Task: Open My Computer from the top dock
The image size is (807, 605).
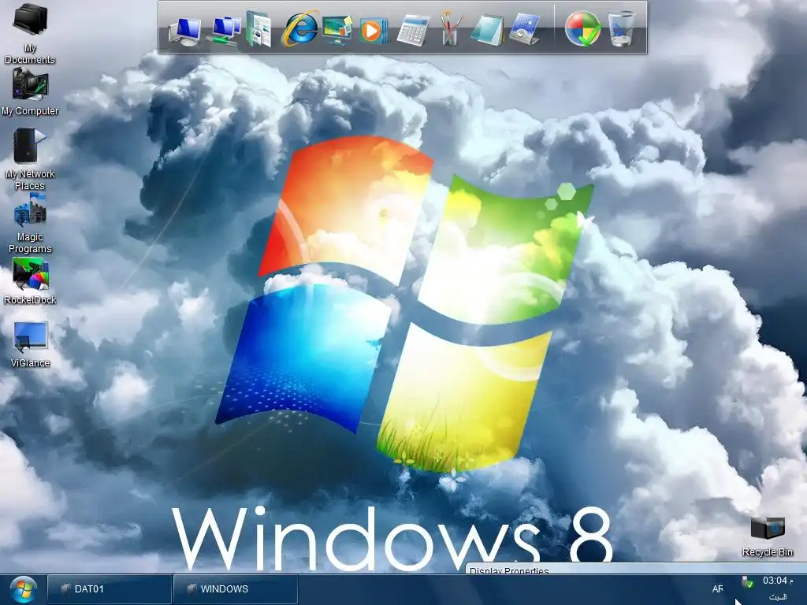Action: click(x=184, y=31)
